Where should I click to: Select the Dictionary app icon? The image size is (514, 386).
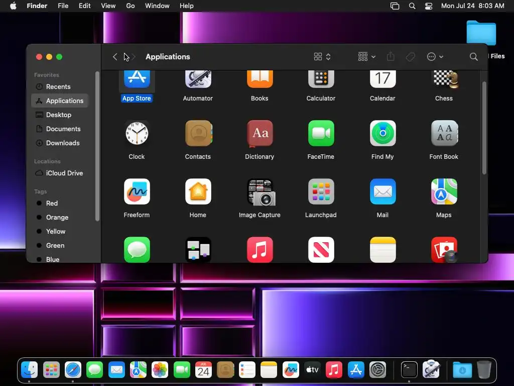[x=260, y=133]
